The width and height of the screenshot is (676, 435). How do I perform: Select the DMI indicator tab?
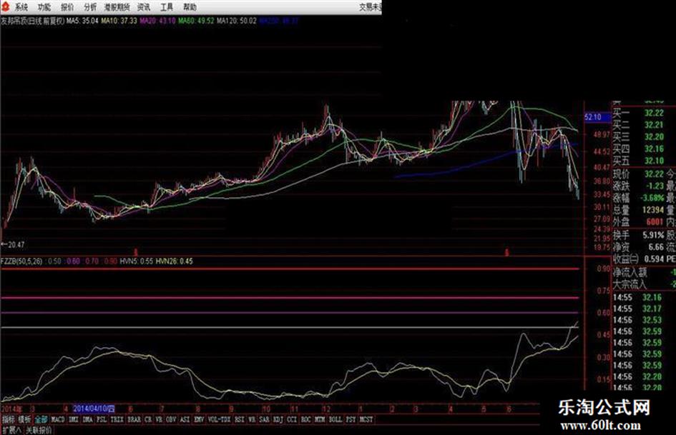coord(74,419)
